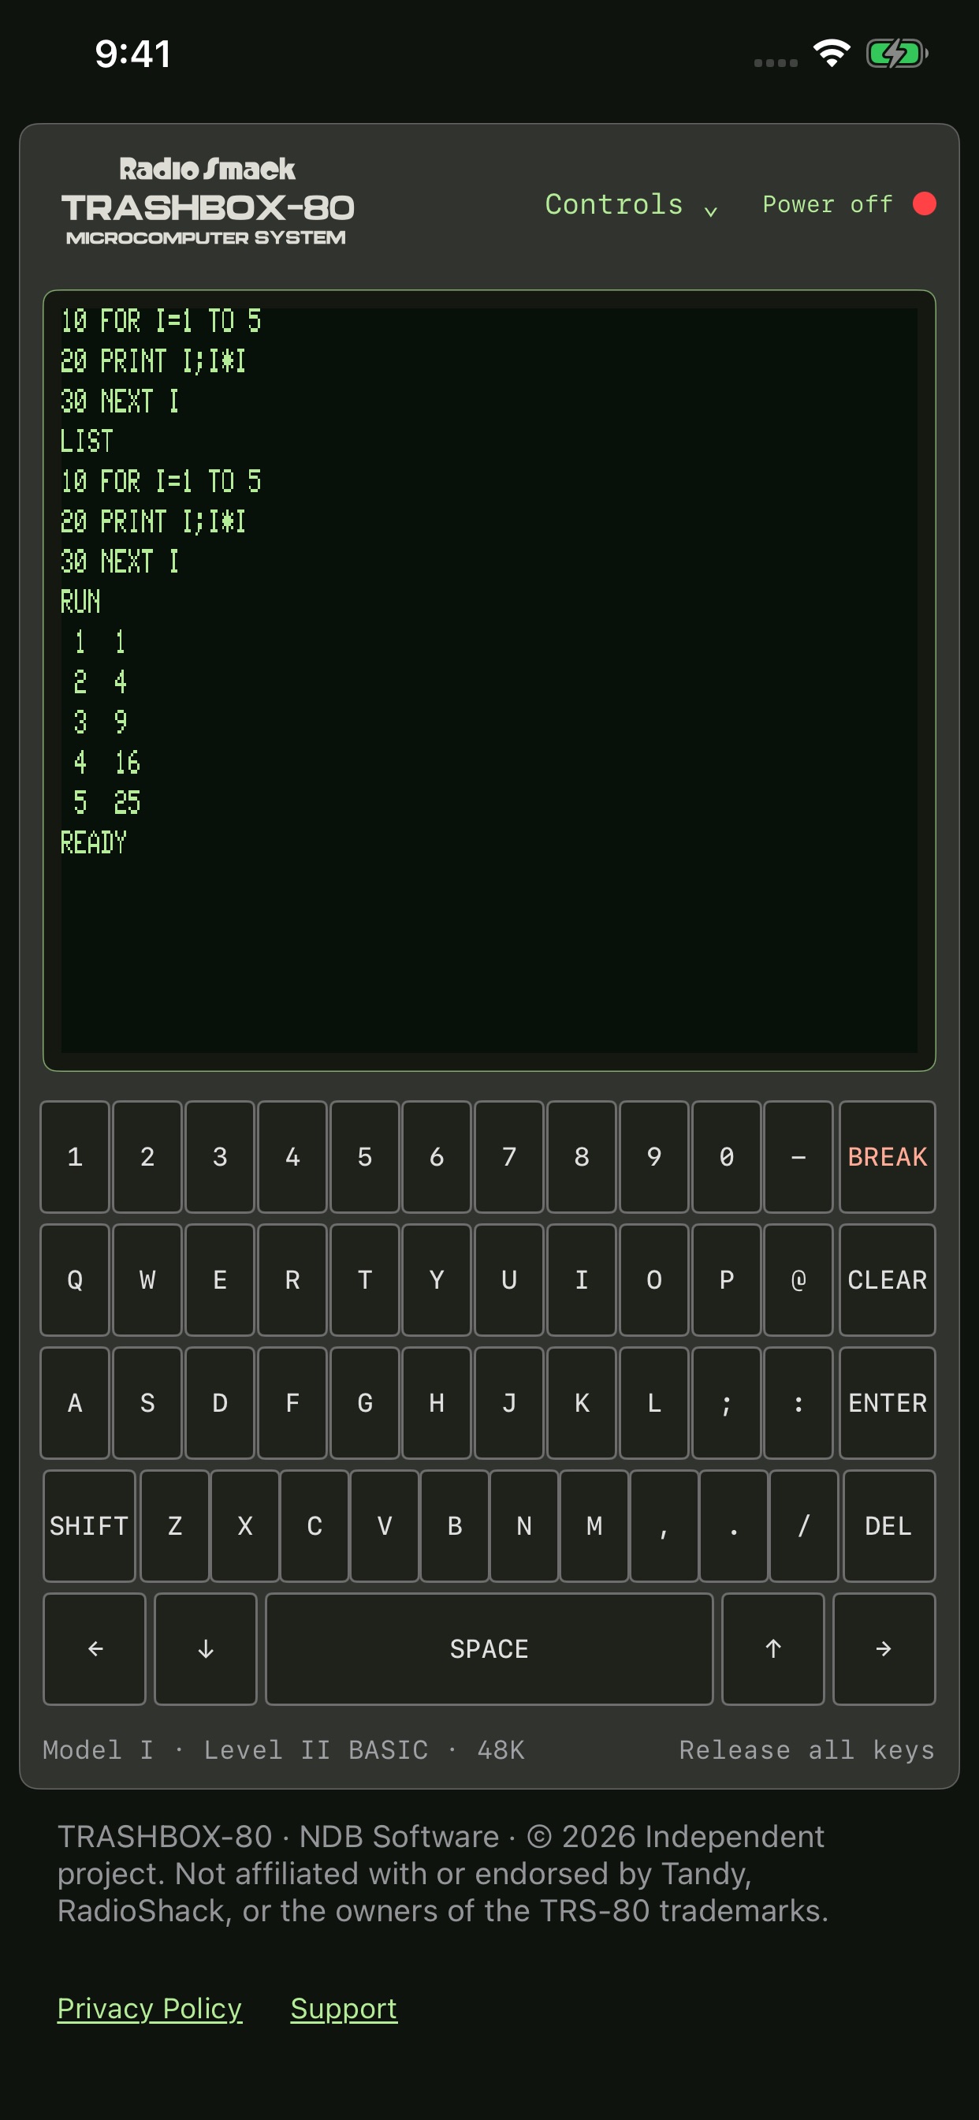This screenshot has height=2120, width=979.
Task: Tap the ENTER key
Action: tap(887, 1402)
